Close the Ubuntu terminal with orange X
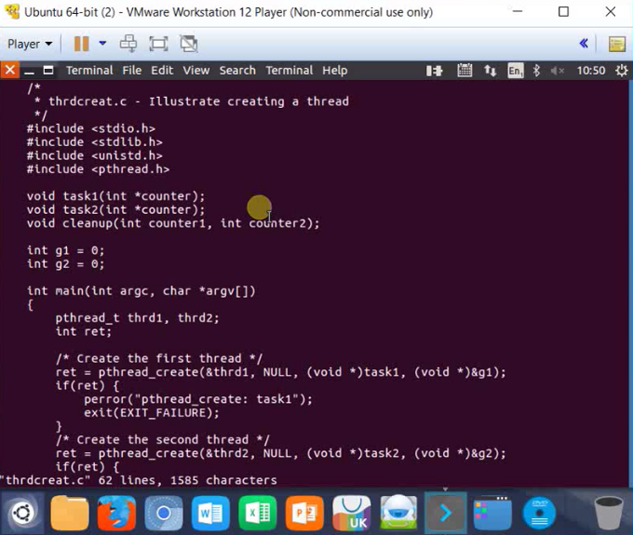The height and width of the screenshot is (535, 633). click(9, 70)
